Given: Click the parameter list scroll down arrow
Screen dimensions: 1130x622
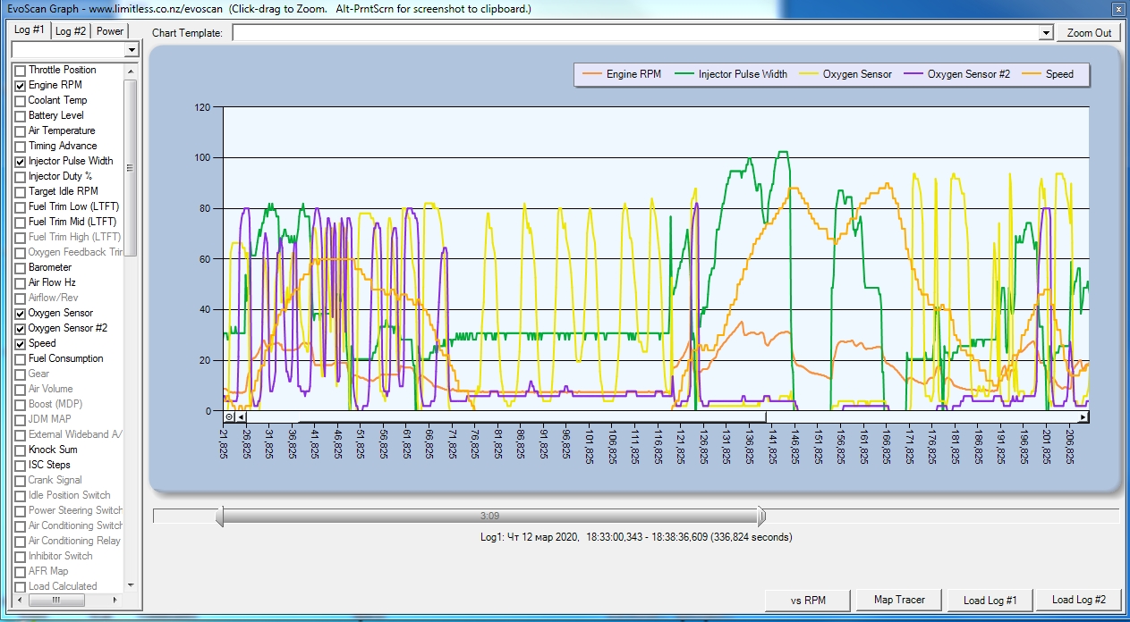Looking at the screenshot, I should 131,585.
